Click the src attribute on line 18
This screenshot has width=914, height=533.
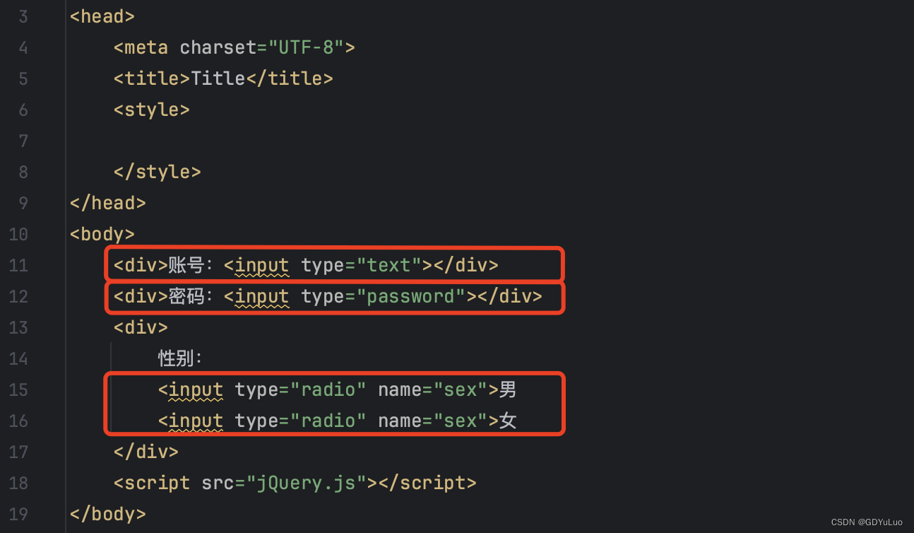(218, 483)
